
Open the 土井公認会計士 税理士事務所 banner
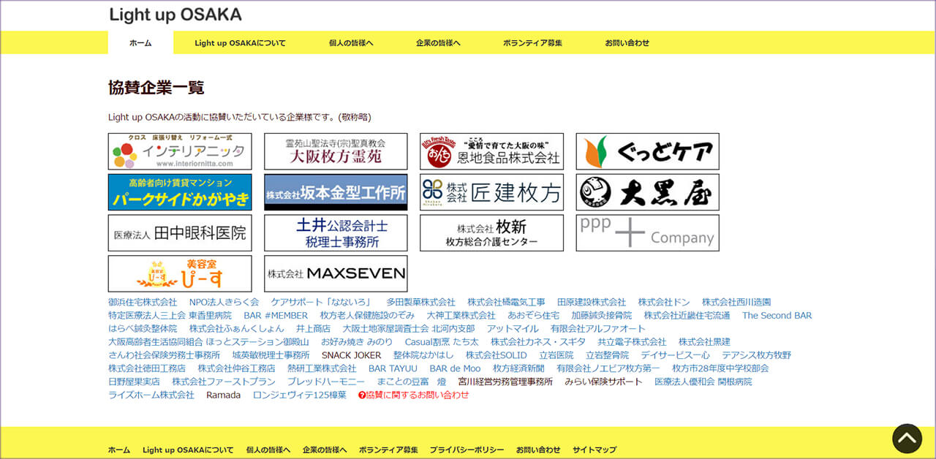click(336, 233)
